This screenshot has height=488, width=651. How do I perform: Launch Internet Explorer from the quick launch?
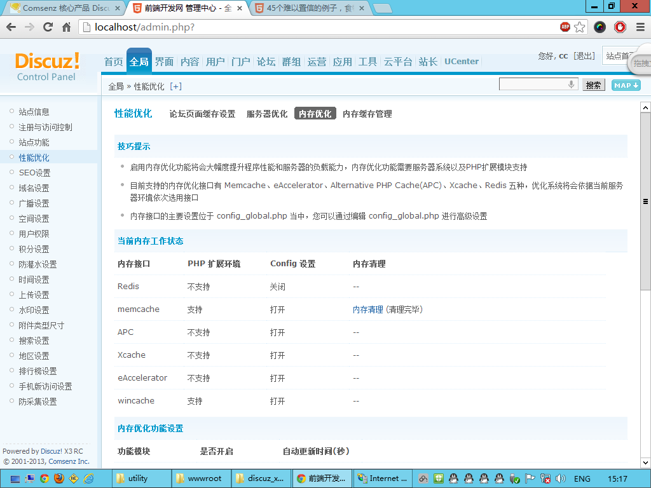pos(88,478)
